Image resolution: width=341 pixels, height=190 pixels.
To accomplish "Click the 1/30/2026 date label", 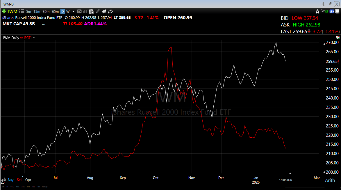I will coord(285,180).
